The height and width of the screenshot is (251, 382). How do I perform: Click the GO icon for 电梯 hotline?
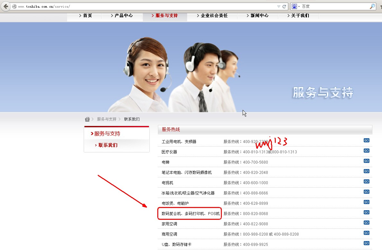(x=366, y=161)
